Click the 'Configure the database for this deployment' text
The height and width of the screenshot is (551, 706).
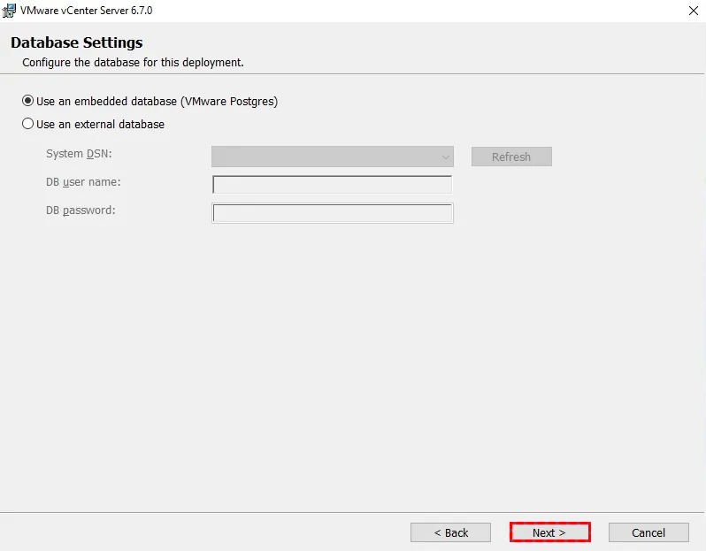coord(133,62)
